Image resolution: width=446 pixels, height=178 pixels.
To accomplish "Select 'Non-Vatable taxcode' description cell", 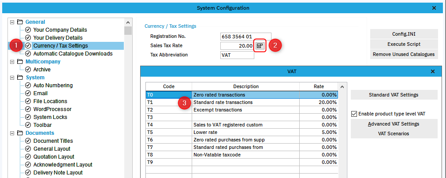I will [245, 155].
